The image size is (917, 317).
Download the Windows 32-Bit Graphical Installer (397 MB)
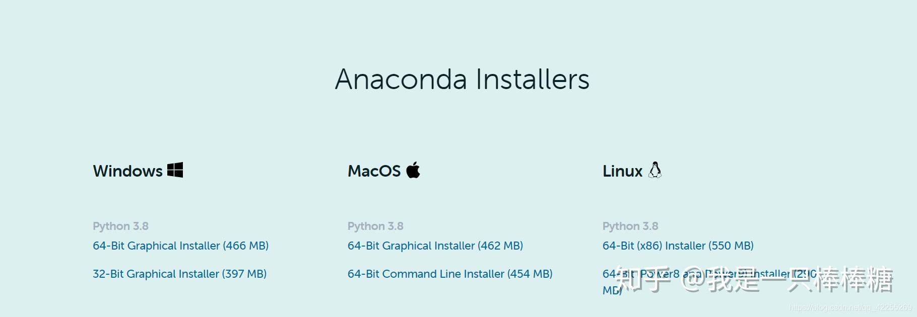coord(179,274)
